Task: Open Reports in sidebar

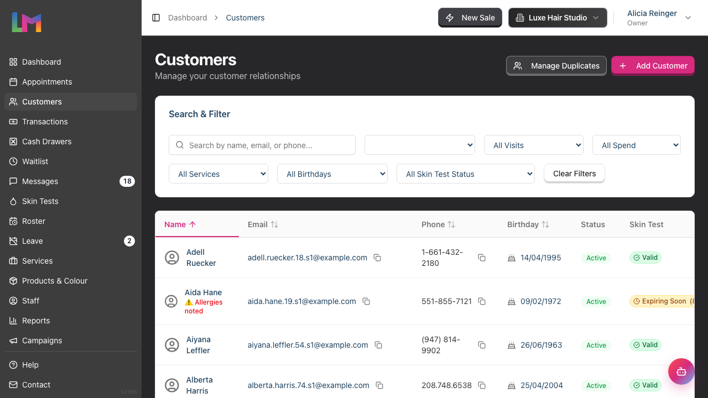Action: [x=71, y=321]
